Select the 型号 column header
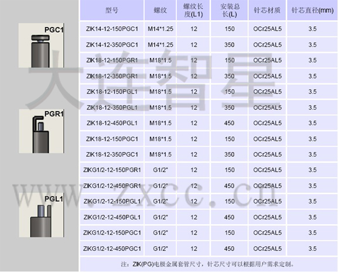Image resolution: width=338 pixels, height=272 pixels. coord(112,11)
